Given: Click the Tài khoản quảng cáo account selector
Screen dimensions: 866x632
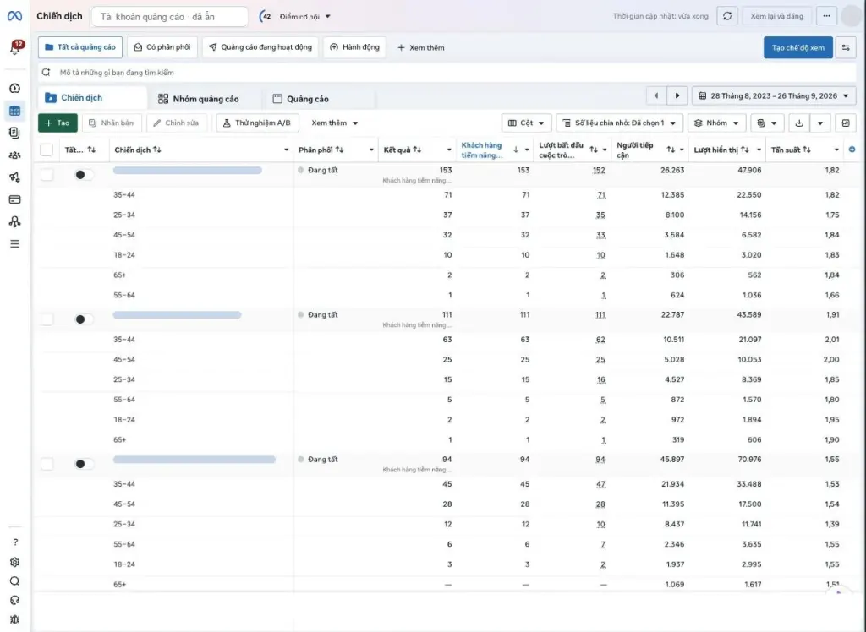Looking at the screenshot, I should (x=169, y=17).
